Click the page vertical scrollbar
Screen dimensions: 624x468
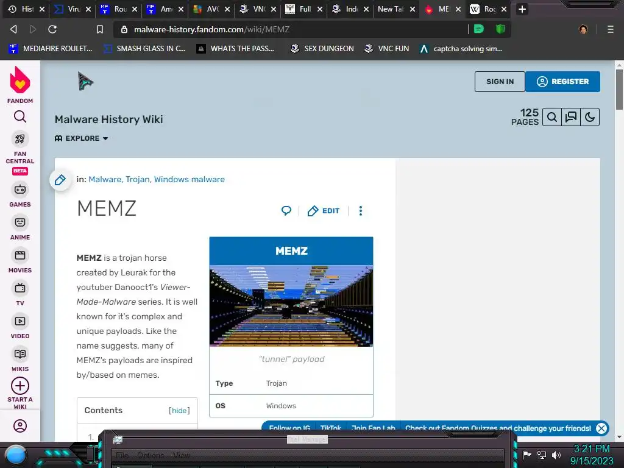[x=619, y=89]
